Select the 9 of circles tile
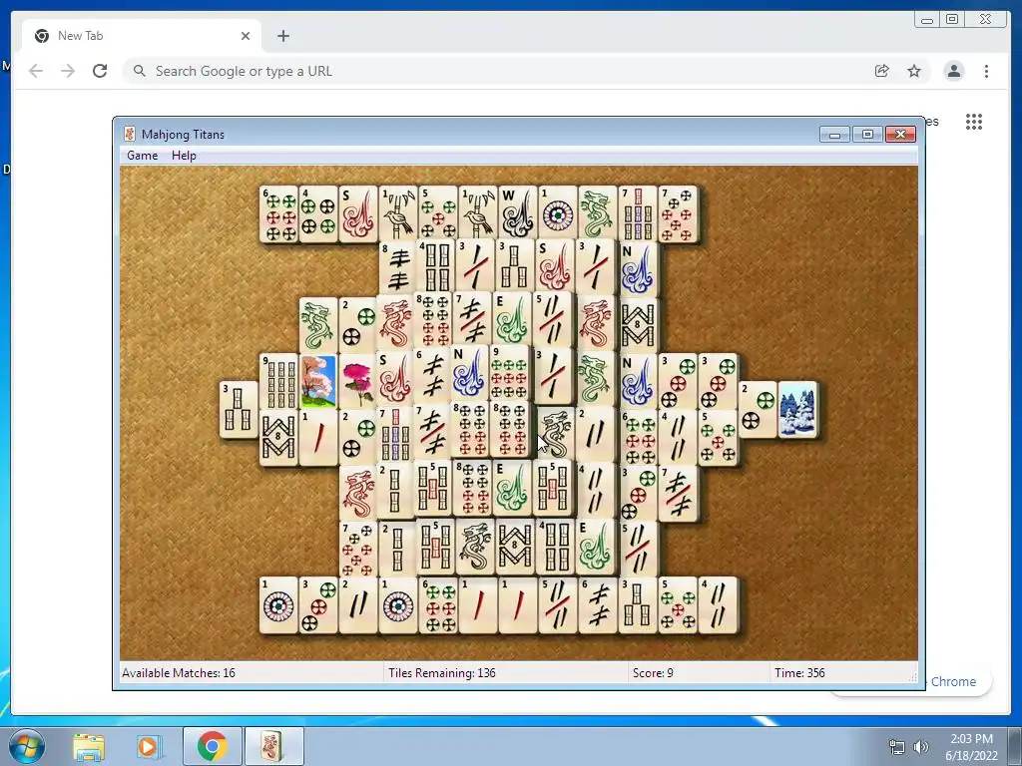 [x=509, y=372]
